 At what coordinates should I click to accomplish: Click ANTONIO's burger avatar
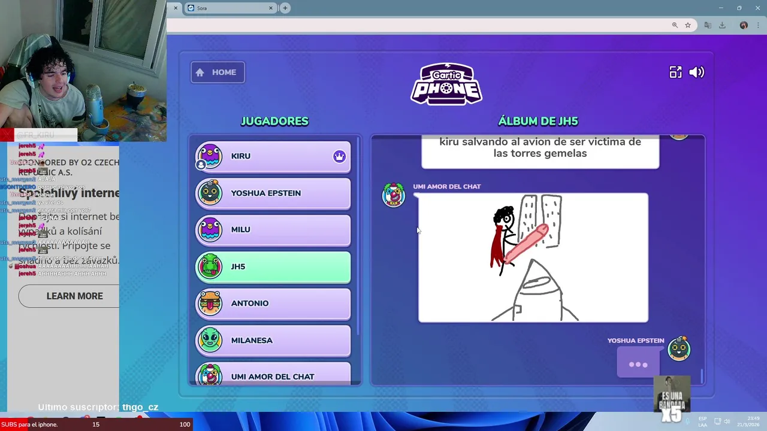tap(210, 303)
